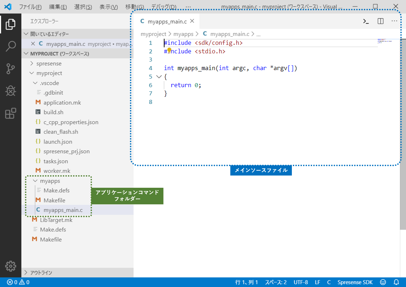Click the feedback smiley icon
This screenshot has height=287, width=406.
point(383,282)
